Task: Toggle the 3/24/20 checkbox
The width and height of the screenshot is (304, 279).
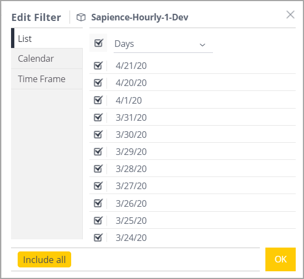Action: 98,237
